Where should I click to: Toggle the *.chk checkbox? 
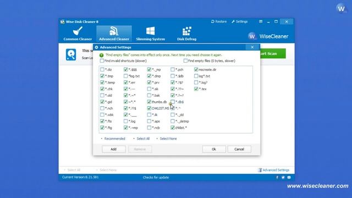click(102, 89)
